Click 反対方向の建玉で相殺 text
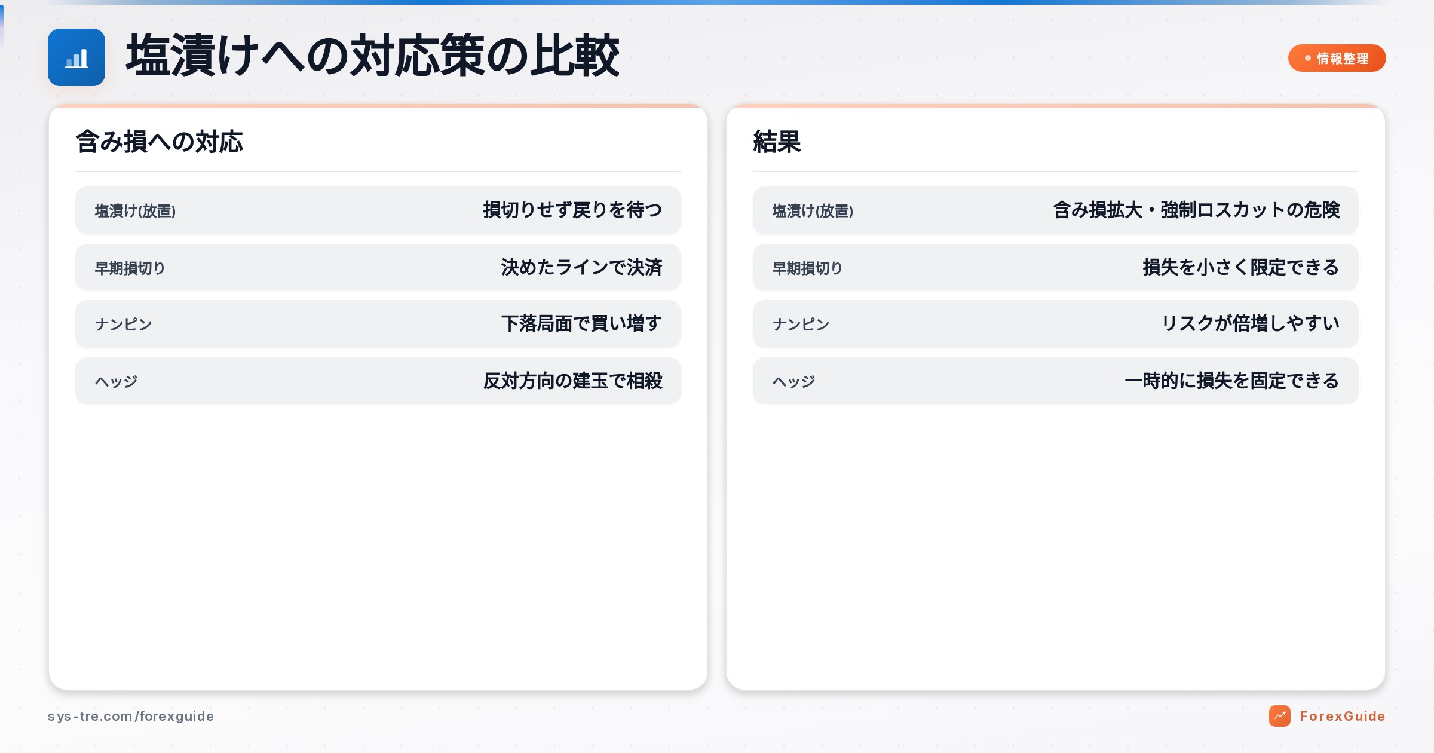The width and height of the screenshot is (1434, 753). point(572,381)
